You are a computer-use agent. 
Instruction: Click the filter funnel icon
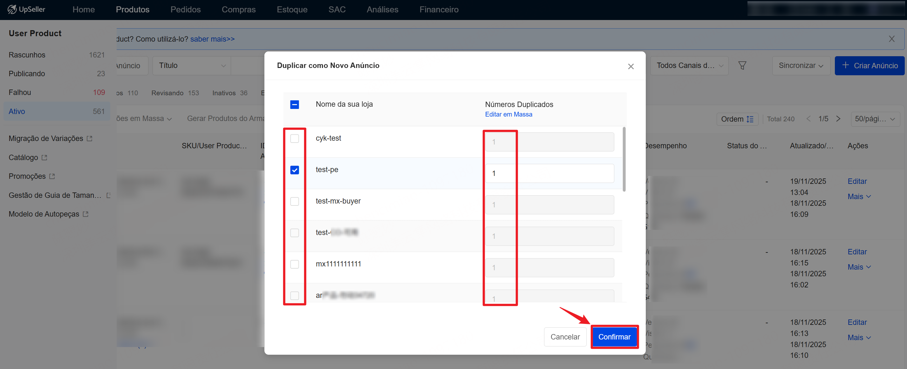(742, 66)
